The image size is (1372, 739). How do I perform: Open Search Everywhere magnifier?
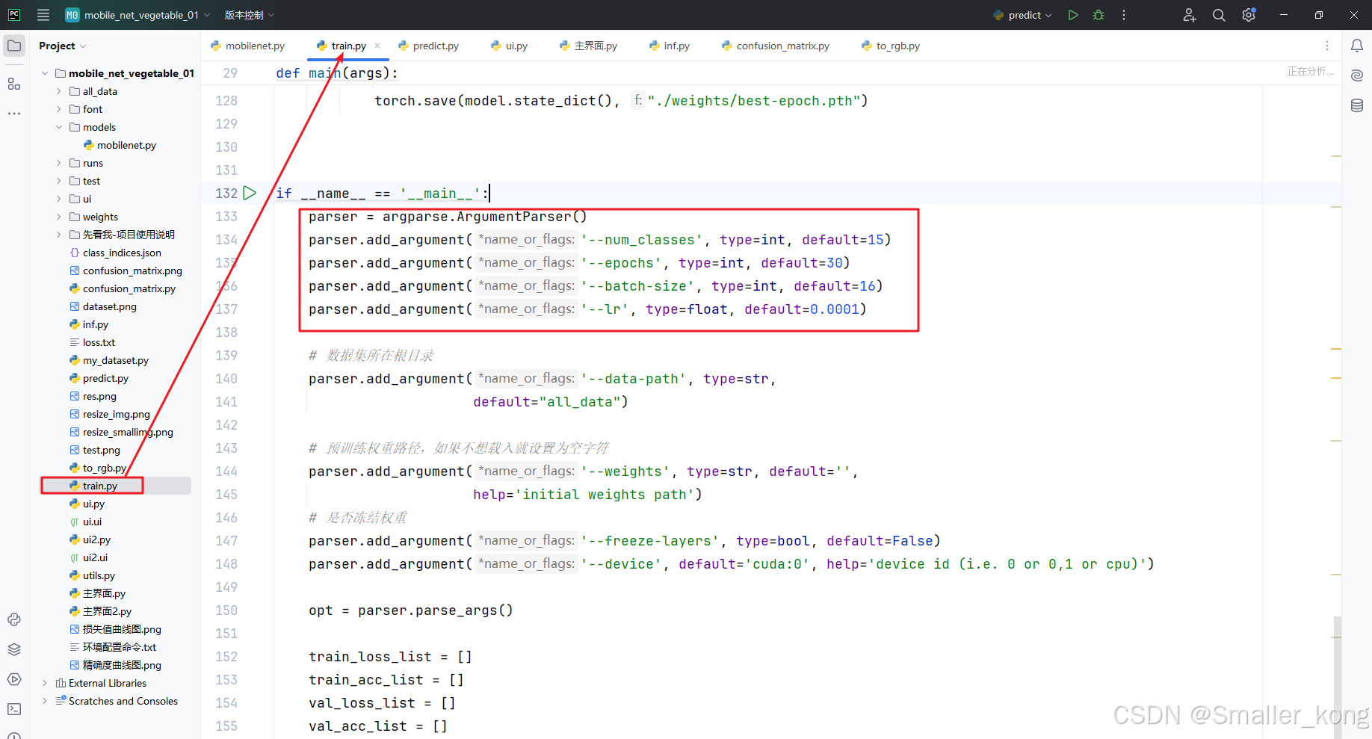coord(1219,15)
